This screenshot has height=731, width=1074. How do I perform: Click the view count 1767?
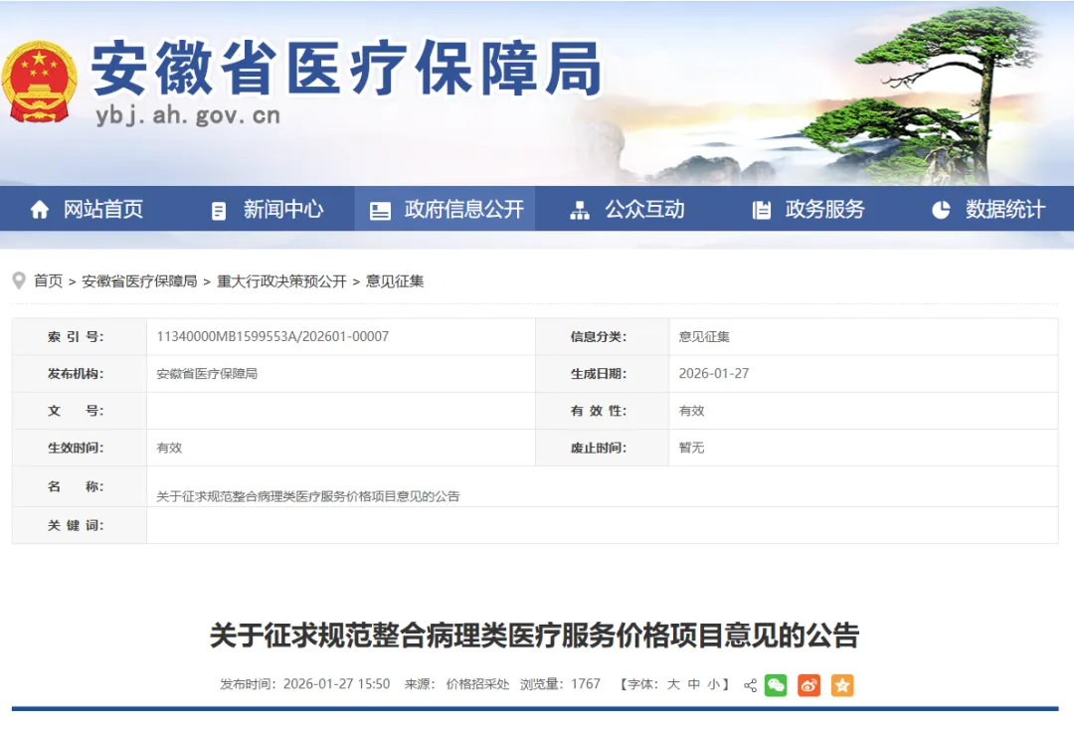coord(586,683)
